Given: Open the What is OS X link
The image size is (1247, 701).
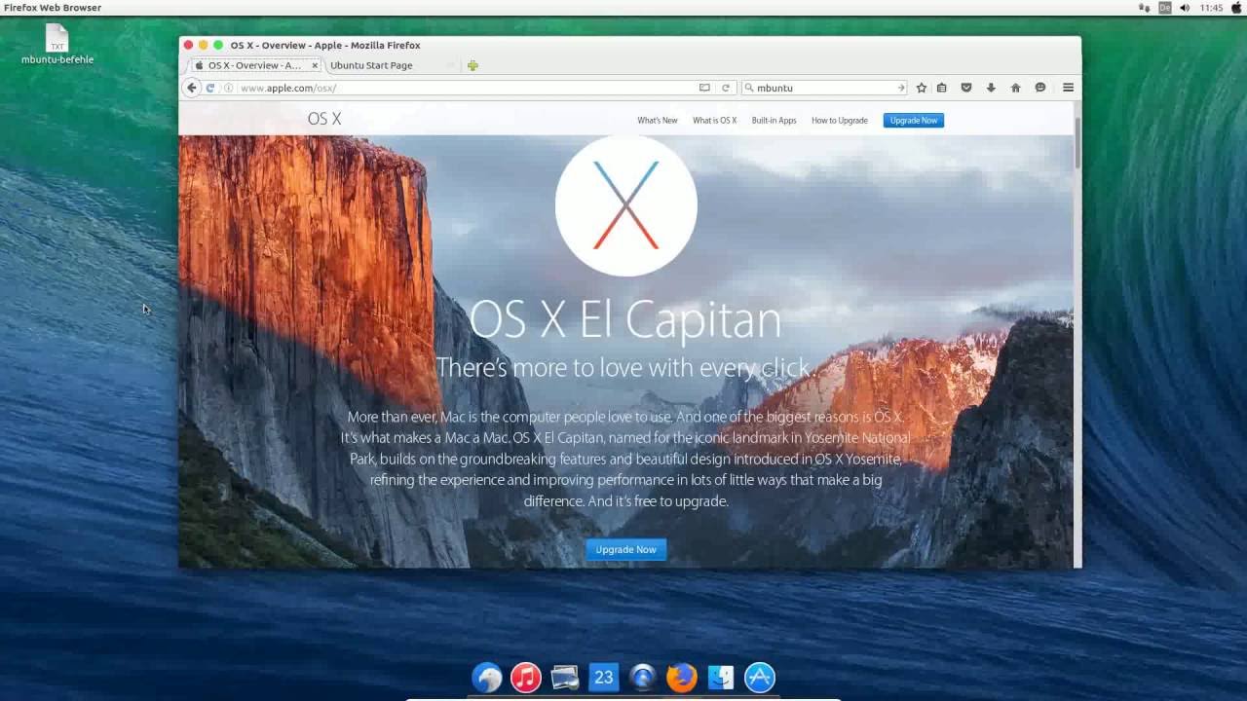Looking at the screenshot, I should click(714, 121).
